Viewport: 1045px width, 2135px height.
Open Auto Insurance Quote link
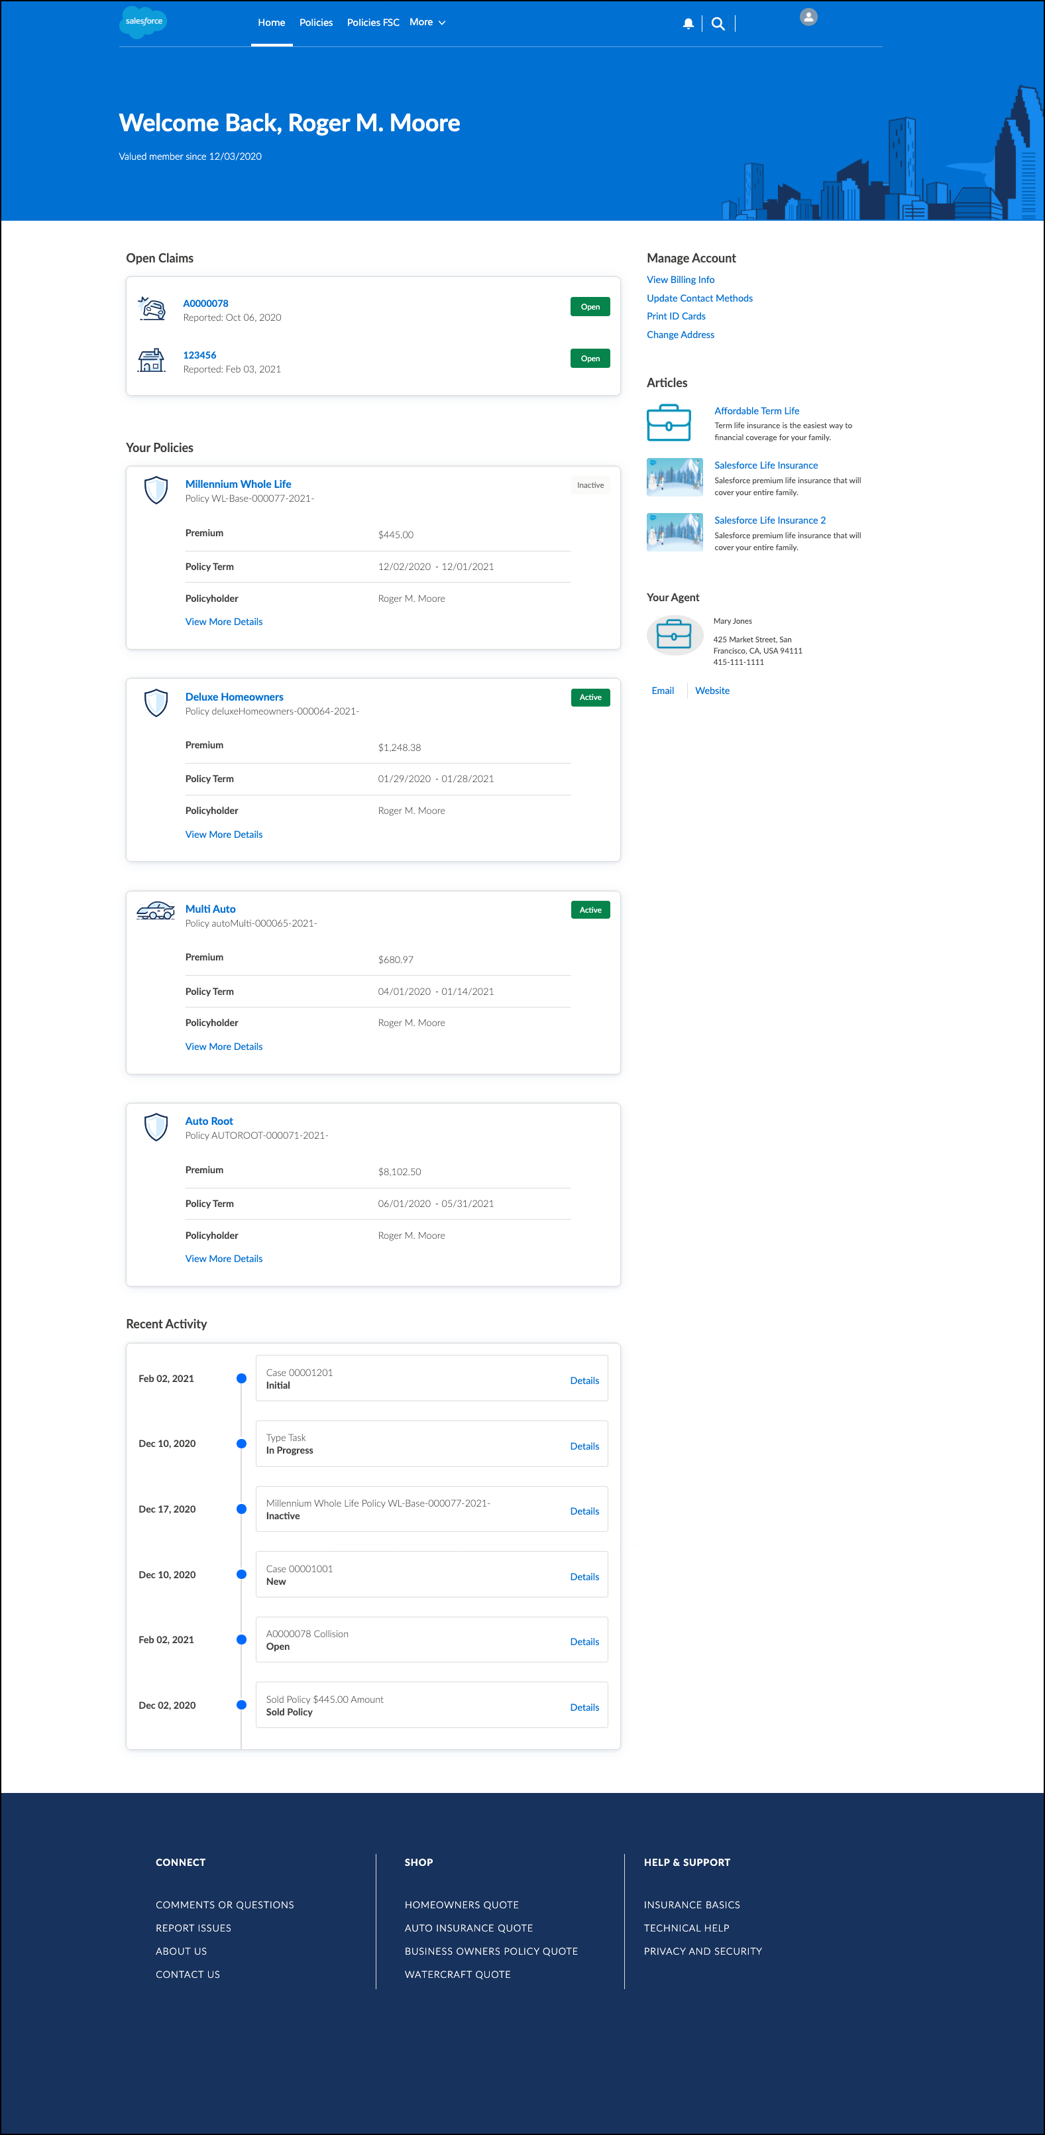click(468, 1928)
